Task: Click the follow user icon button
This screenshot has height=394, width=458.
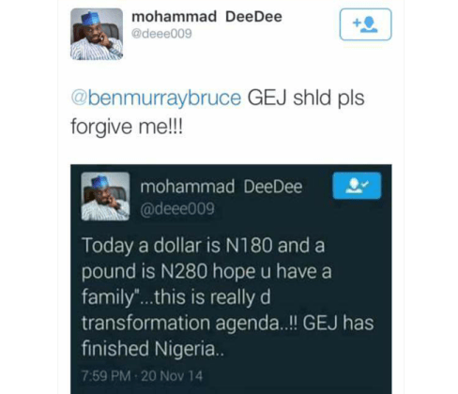Action: 365,24
